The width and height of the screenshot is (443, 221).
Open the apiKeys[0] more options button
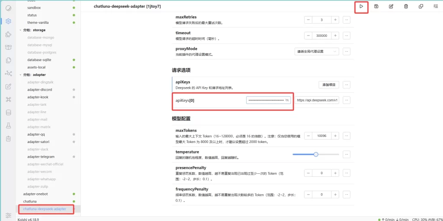347,100
